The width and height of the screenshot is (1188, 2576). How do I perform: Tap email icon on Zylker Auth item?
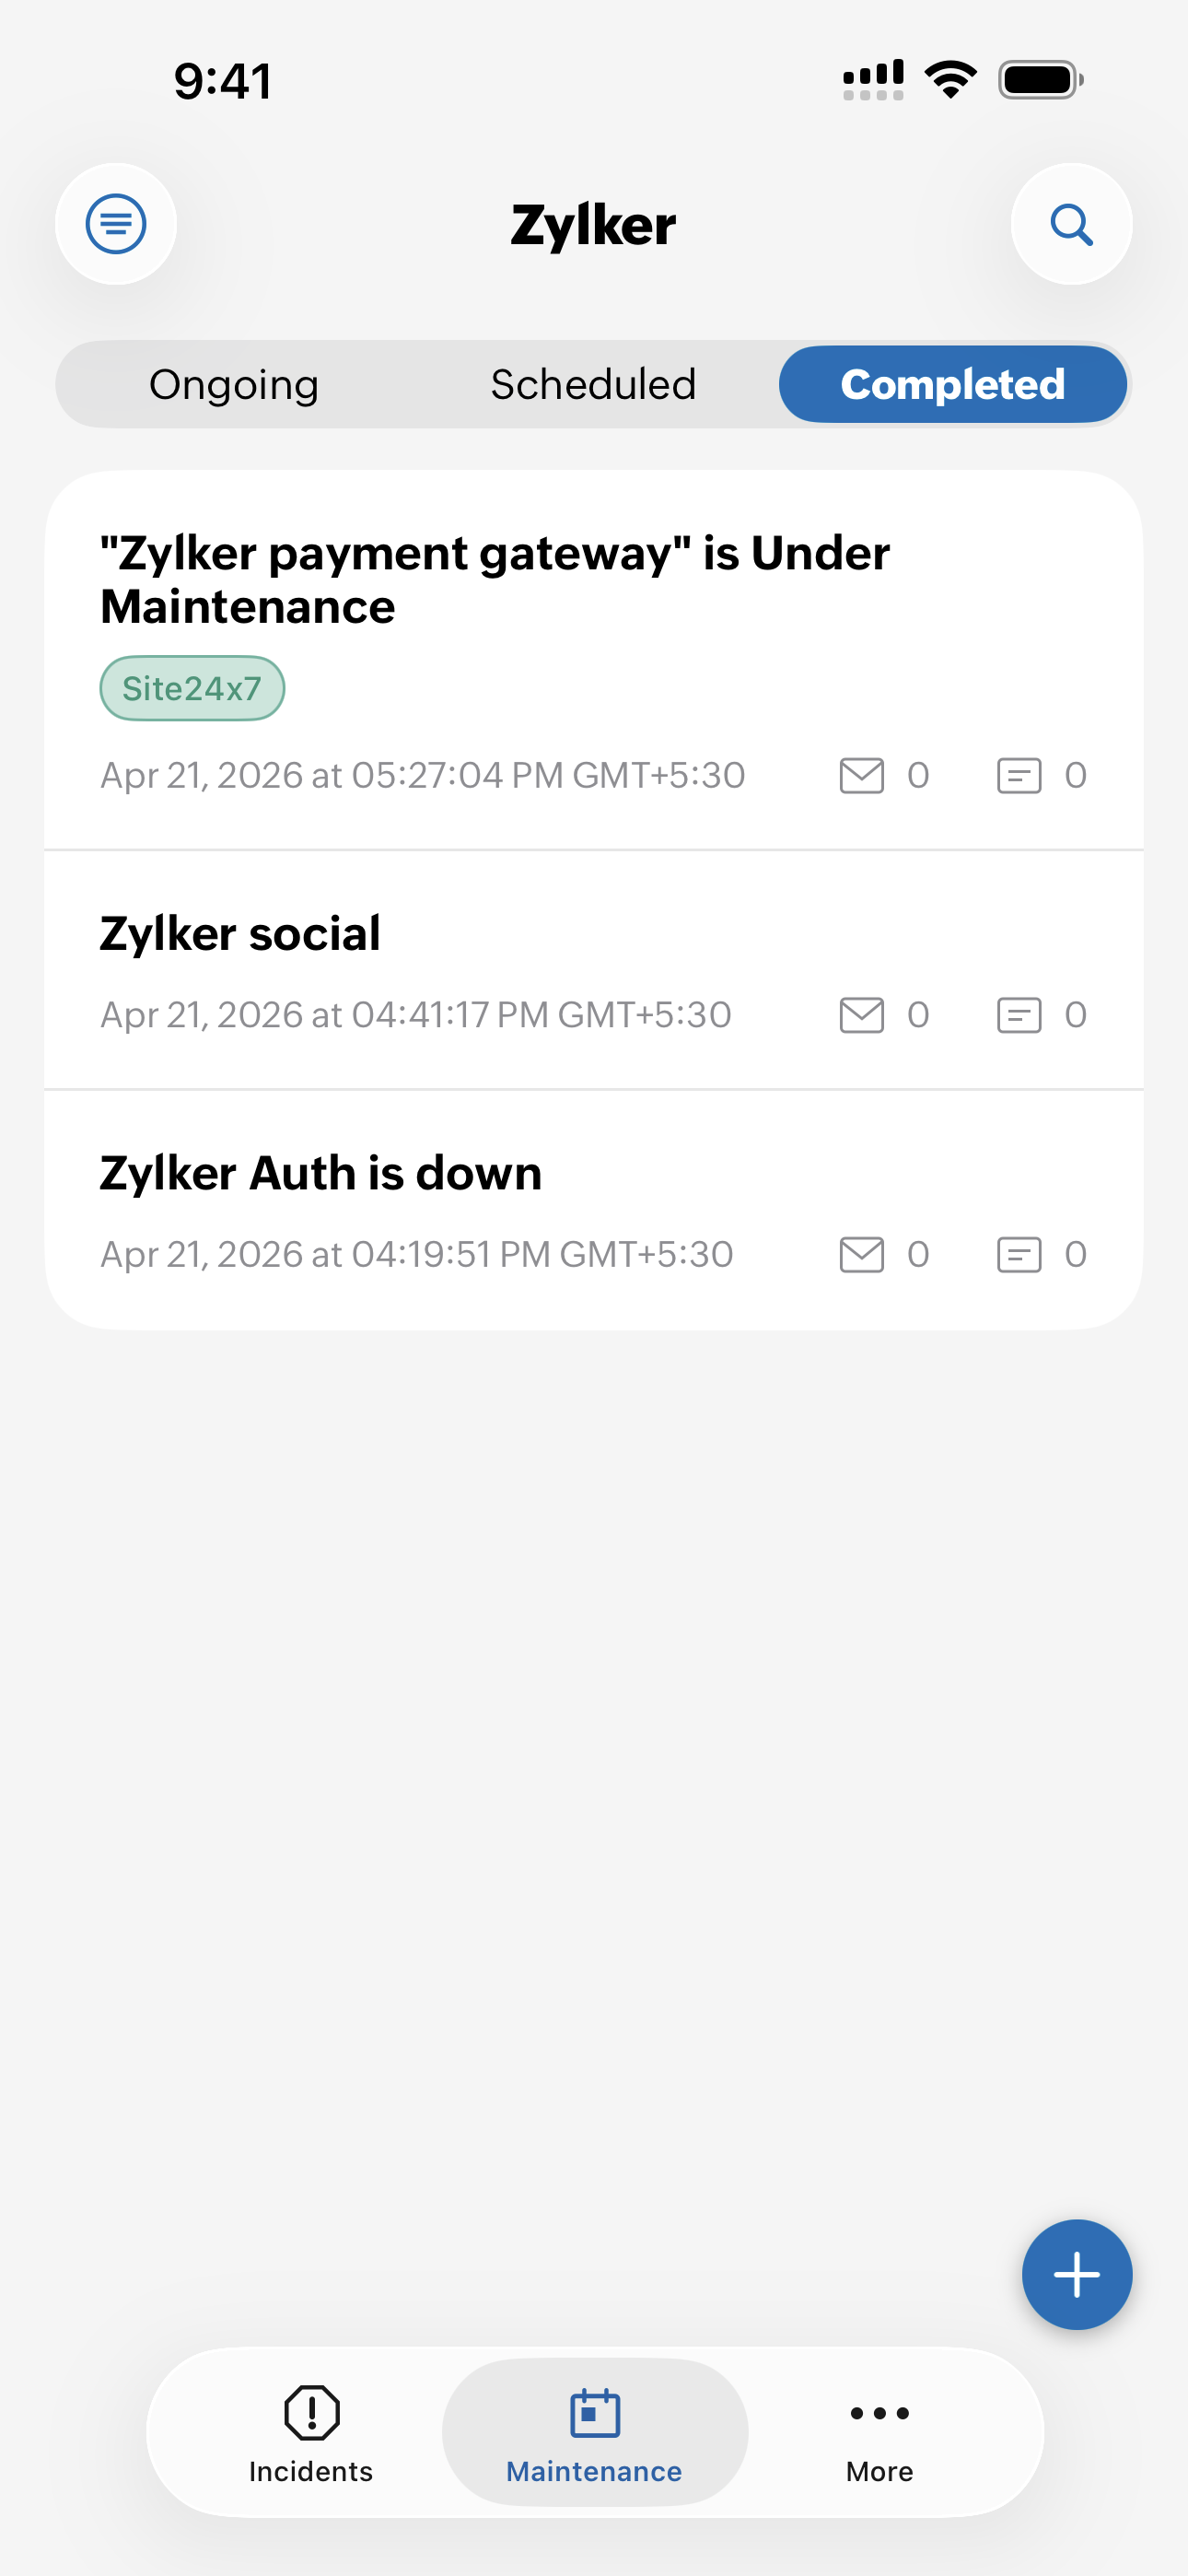(861, 1254)
